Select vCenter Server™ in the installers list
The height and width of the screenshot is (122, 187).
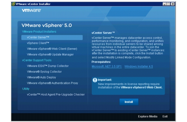52,37
